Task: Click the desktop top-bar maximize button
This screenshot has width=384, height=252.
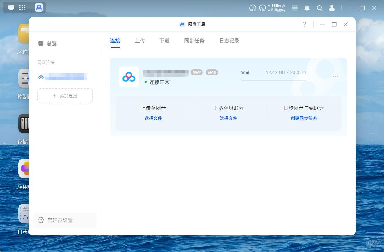Action: click(362, 8)
